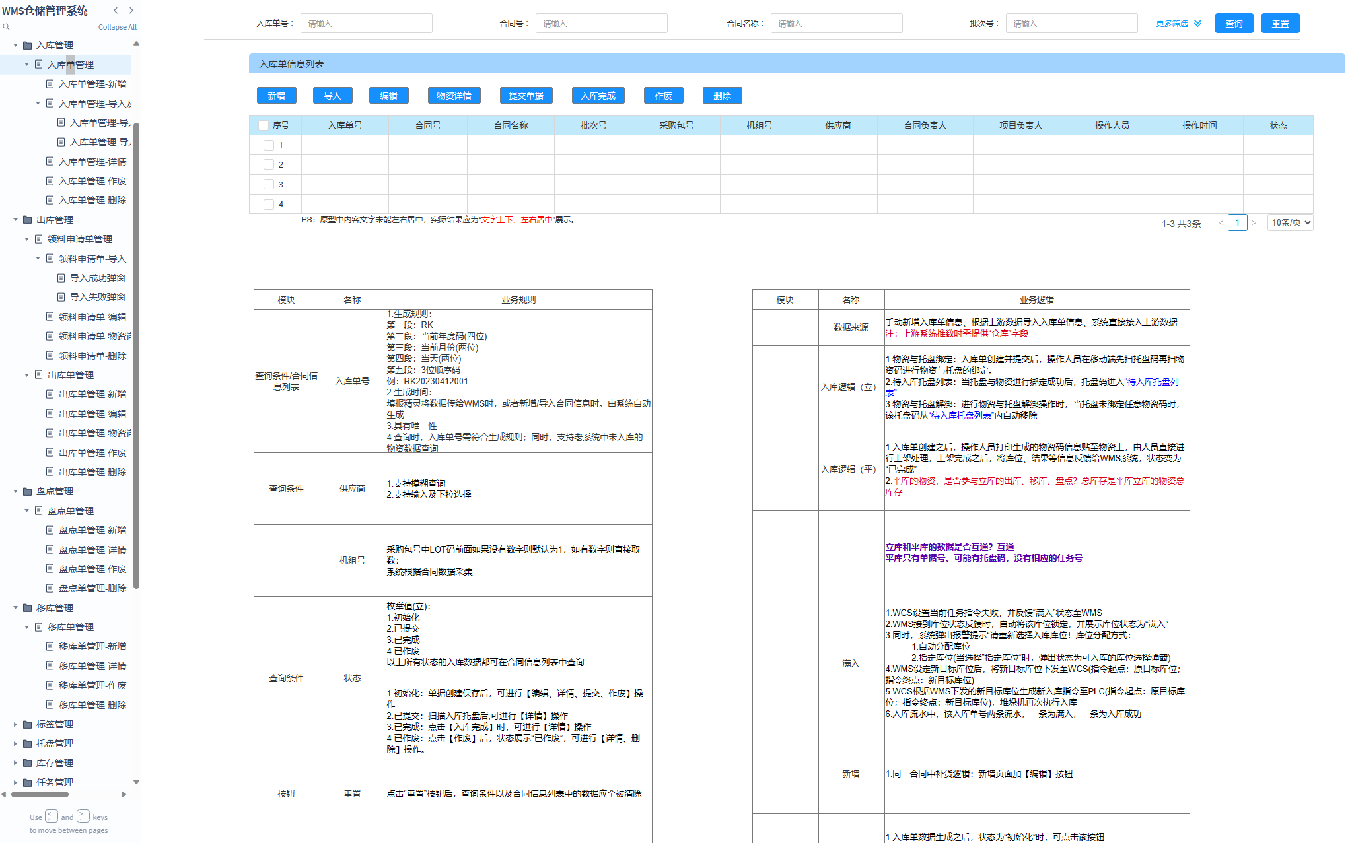Click the 更多筛选 link

tap(1172, 23)
